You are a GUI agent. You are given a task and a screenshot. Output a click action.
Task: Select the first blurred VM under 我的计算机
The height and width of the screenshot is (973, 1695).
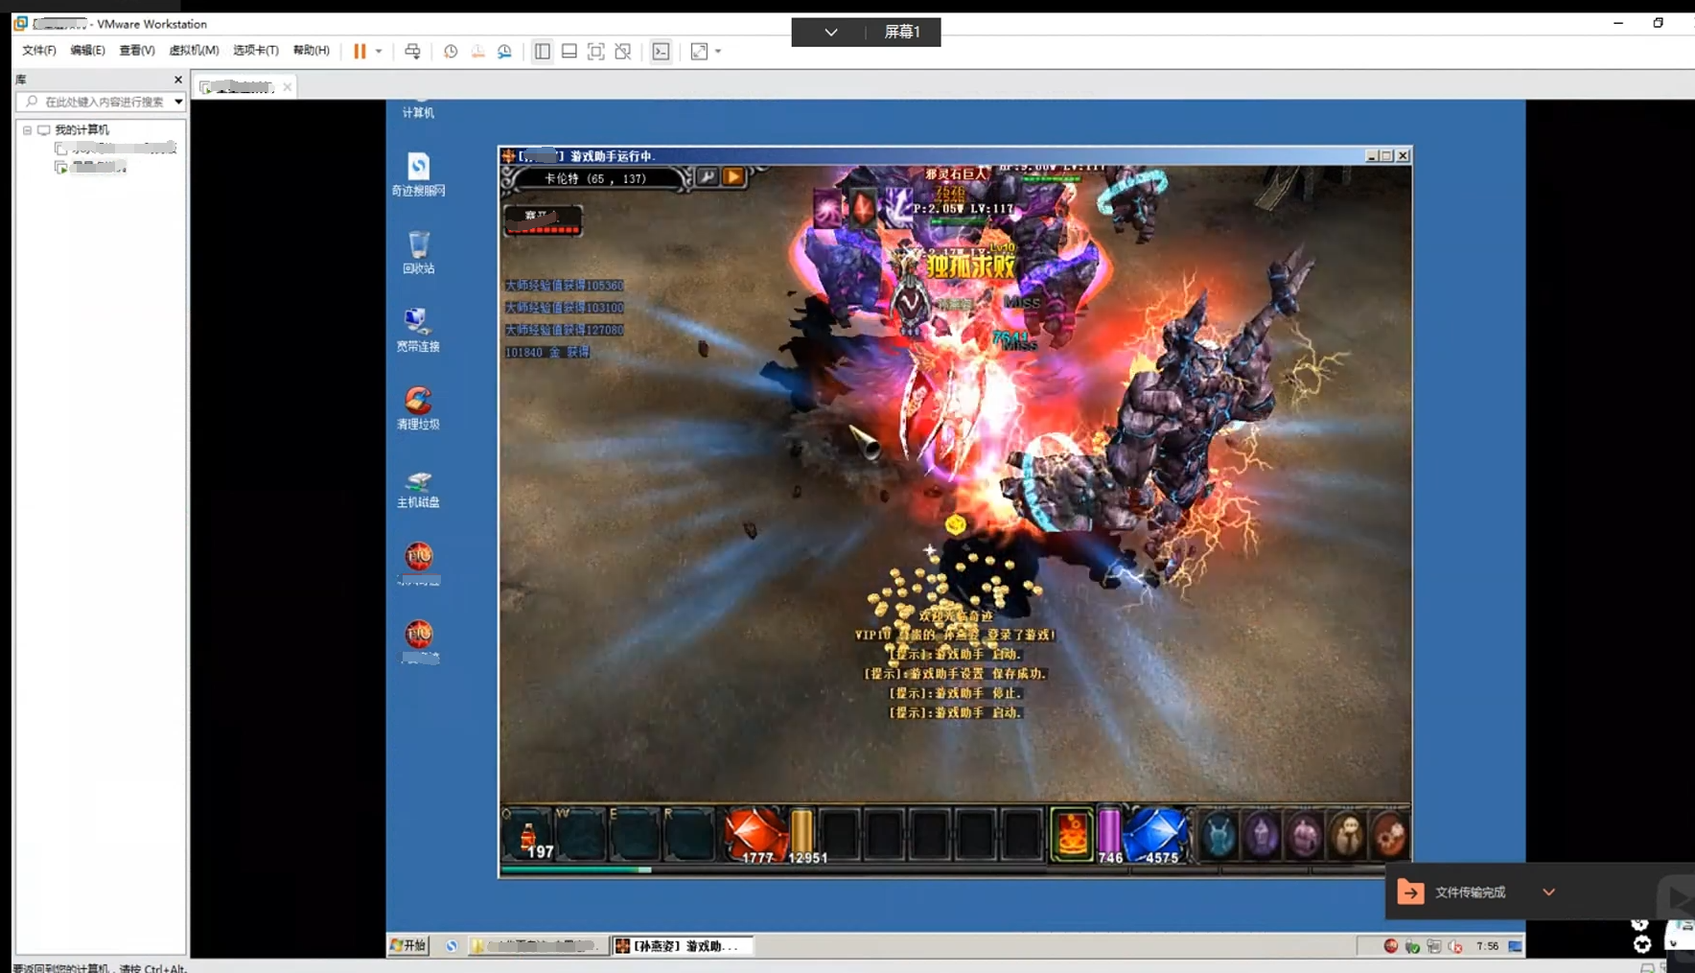(x=116, y=148)
